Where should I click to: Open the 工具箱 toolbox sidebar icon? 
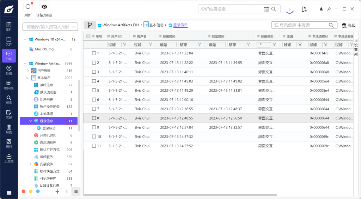pos(9,158)
